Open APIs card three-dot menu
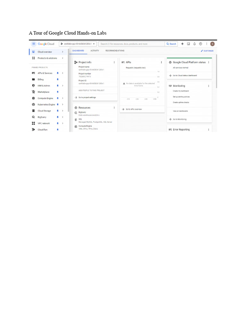 coord(161,62)
